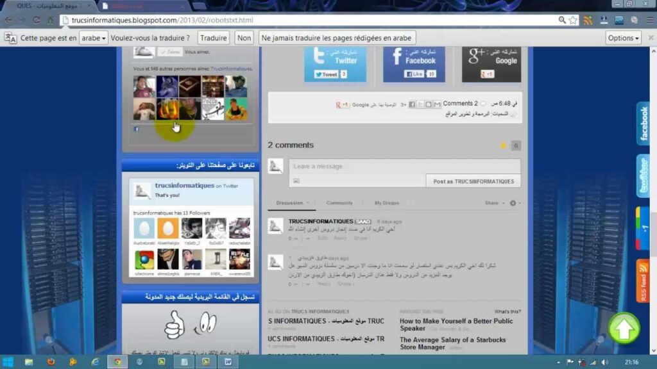Click the page vertical scrollbar

[x=653, y=201]
